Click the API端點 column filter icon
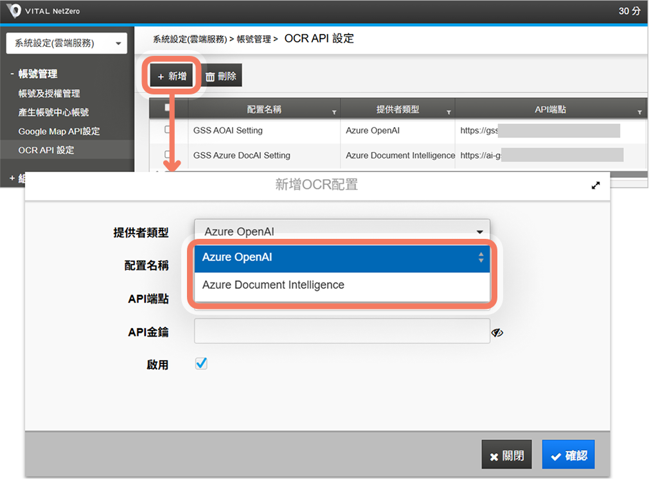 point(639,112)
